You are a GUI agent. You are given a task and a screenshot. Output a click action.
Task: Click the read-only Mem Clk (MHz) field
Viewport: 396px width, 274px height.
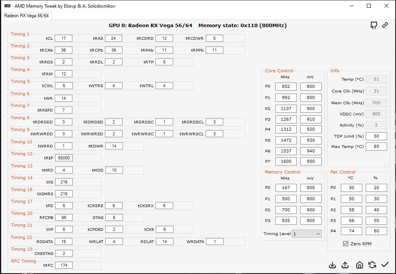click(376, 103)
